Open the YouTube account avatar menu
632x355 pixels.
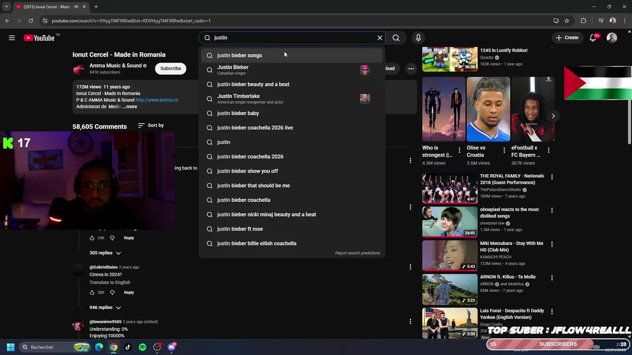point(612,38)
